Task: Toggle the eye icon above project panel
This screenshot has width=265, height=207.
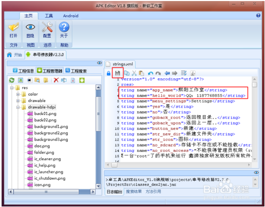Action: pyautogui.click(x=99, y=63)
